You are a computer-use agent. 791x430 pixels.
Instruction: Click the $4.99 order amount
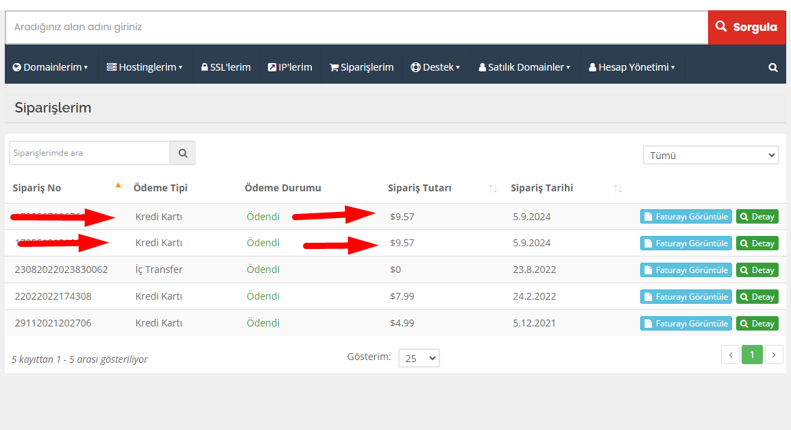coord(402,323)
